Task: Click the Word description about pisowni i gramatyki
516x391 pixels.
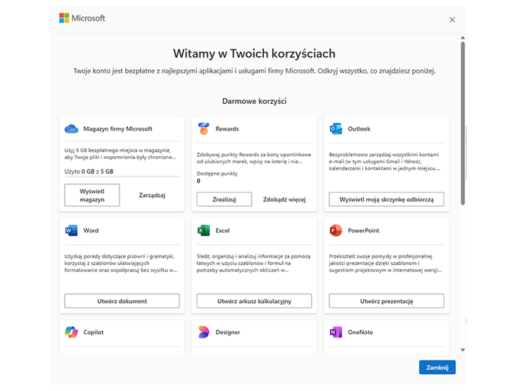Action: [121, 263]
